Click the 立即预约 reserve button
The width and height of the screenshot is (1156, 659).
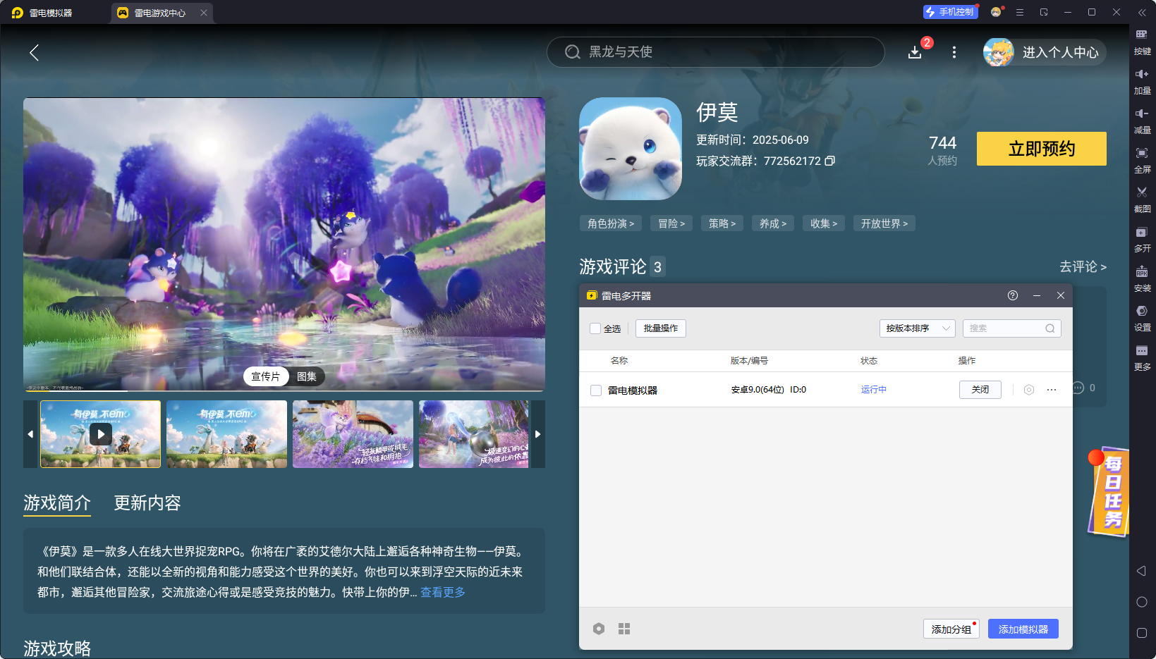click(1041, 149)
